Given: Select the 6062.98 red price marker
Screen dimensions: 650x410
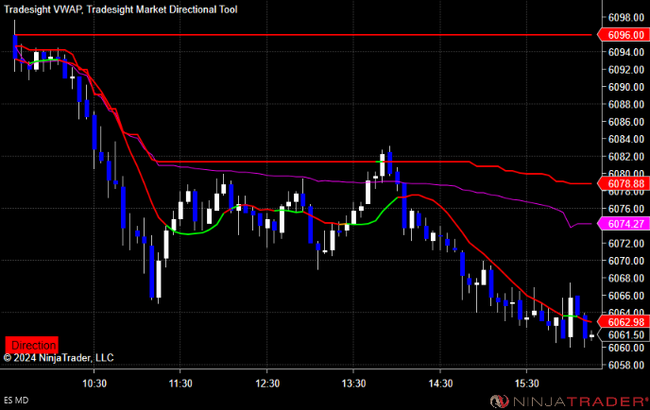Looking at the screenshot, I should [x=623, y=322].
